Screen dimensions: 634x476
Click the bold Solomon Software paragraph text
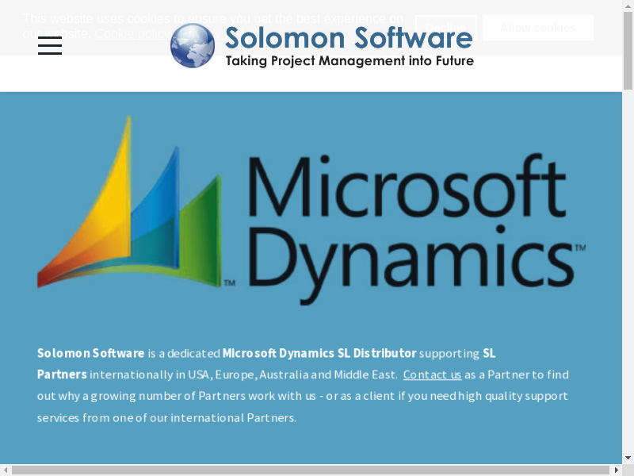click(x=90, y=353)
